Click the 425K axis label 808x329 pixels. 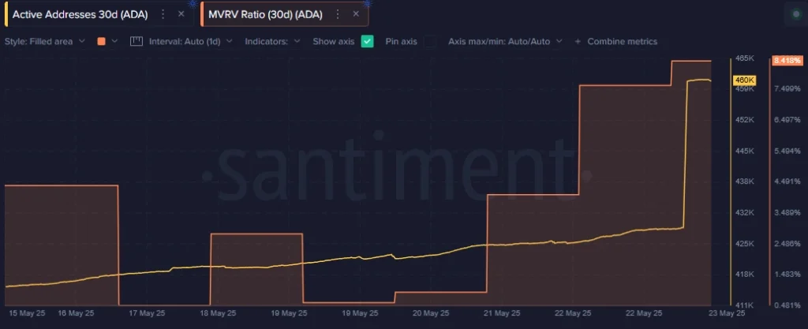tap(745, 243)
